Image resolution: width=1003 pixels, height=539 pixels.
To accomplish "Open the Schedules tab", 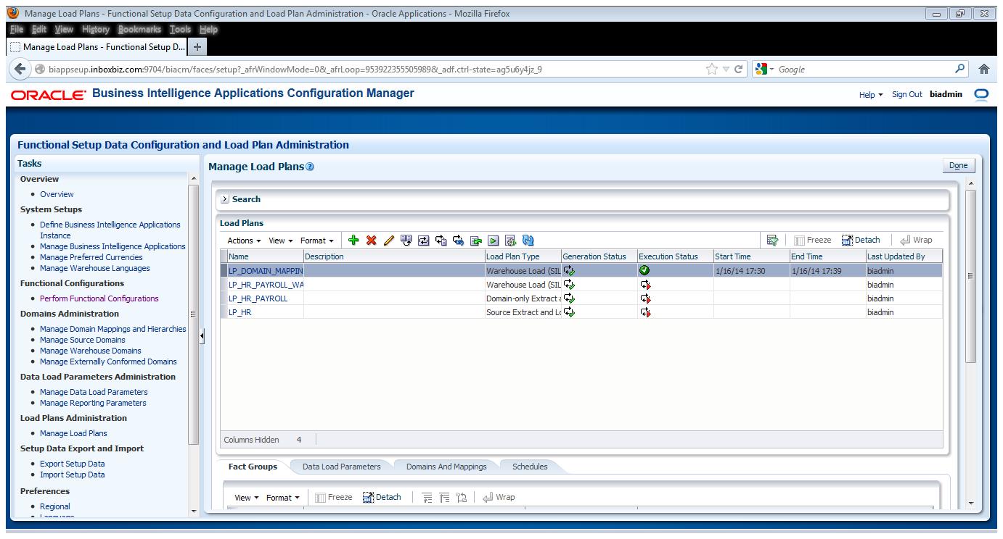I will (x=529, y=467).
